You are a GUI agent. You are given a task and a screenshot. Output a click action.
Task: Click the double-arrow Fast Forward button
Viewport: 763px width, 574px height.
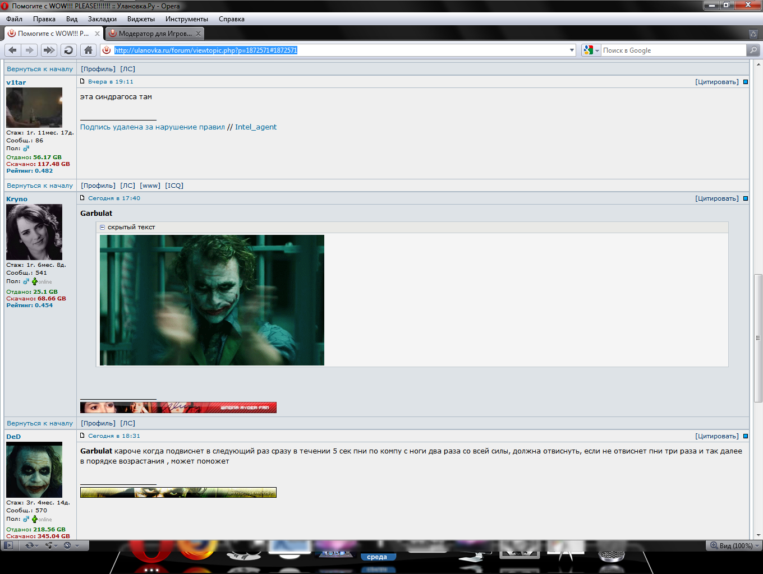49,50
